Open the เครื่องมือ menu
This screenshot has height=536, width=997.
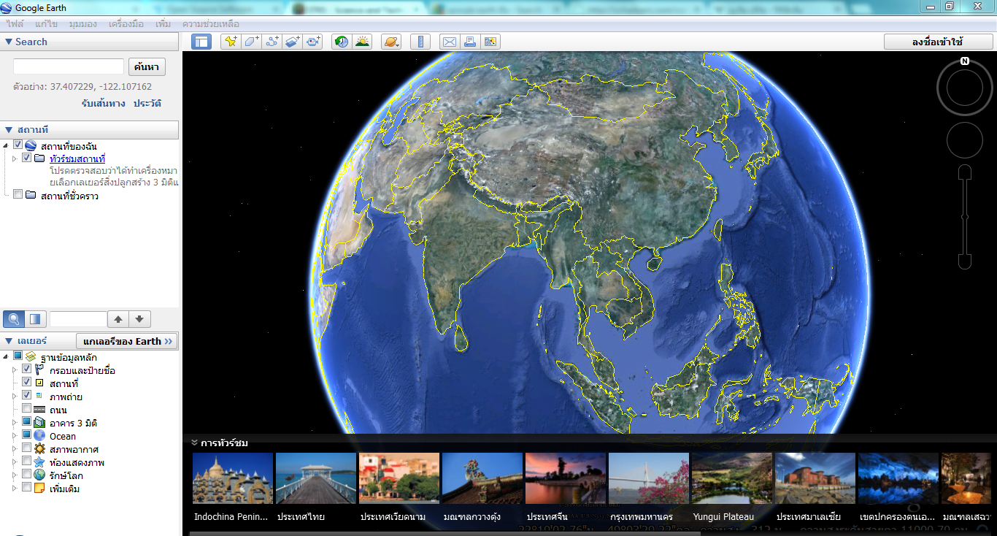(x=126, y=24)
